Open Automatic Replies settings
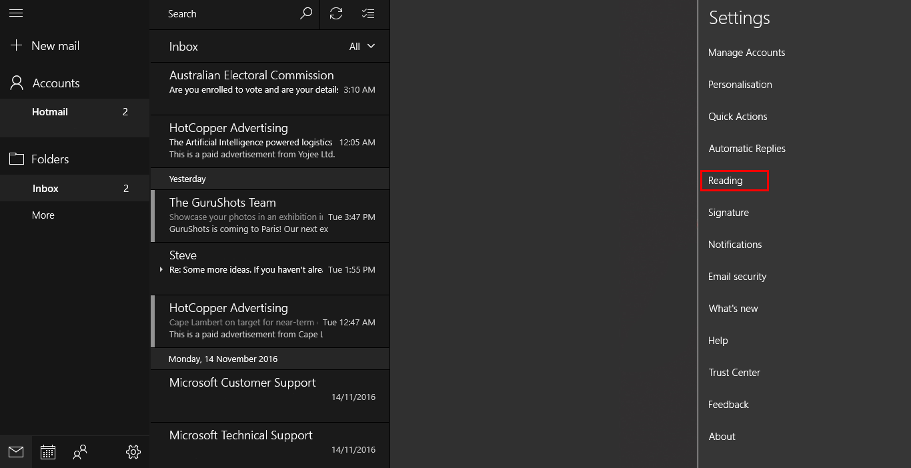Viewport: 911px width, 468px height. 747,149
